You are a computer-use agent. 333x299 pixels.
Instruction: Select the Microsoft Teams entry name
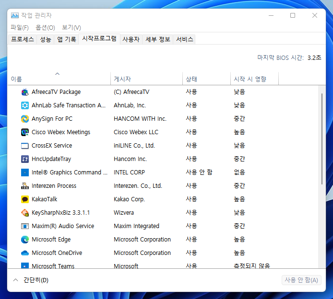click(x=53, y=266)
